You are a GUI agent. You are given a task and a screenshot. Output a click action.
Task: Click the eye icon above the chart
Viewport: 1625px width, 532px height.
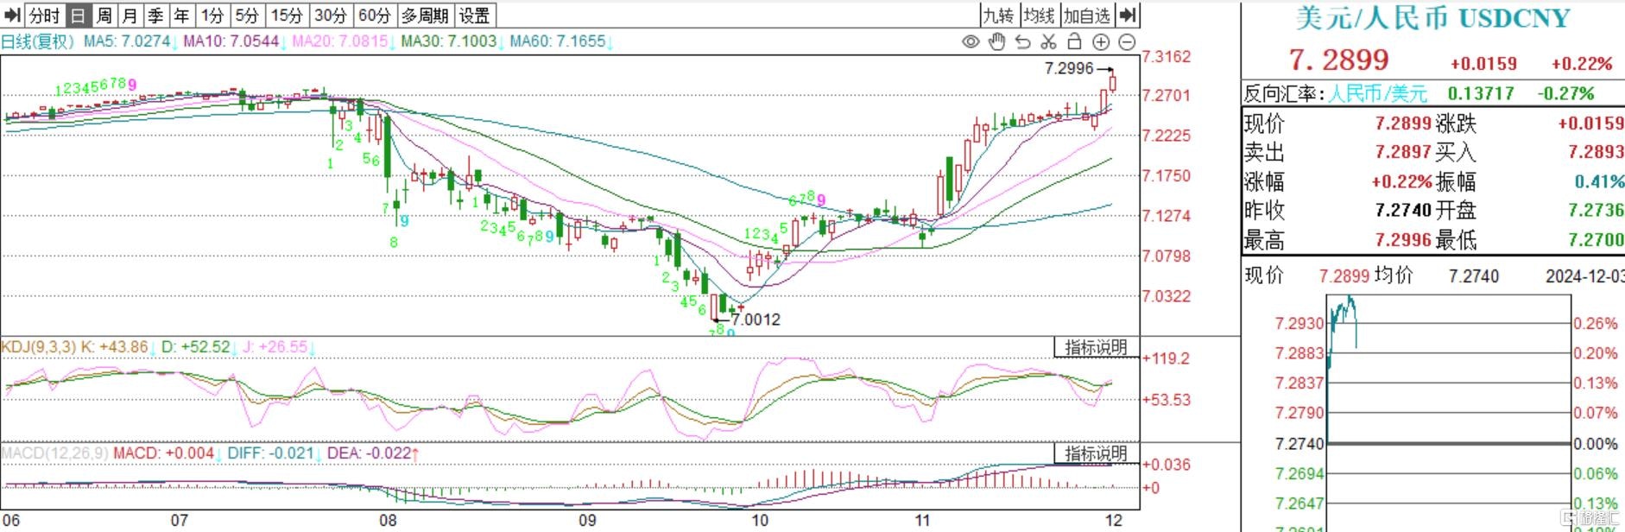tap(971, 41)
